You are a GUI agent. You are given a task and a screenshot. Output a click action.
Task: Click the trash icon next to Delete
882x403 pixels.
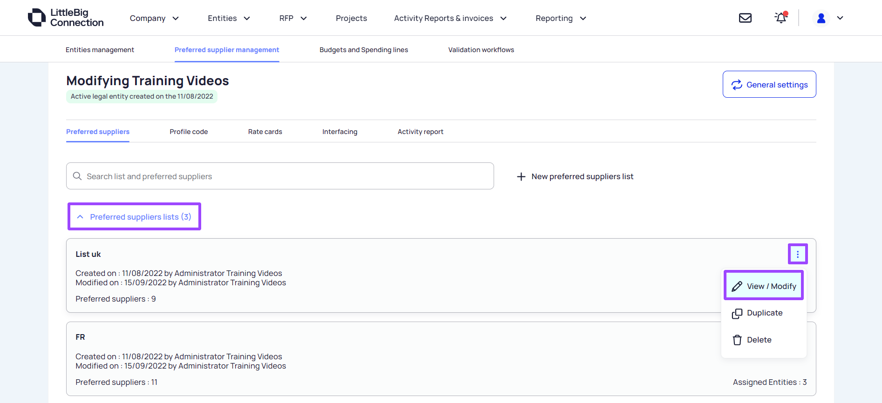(737, 340)
